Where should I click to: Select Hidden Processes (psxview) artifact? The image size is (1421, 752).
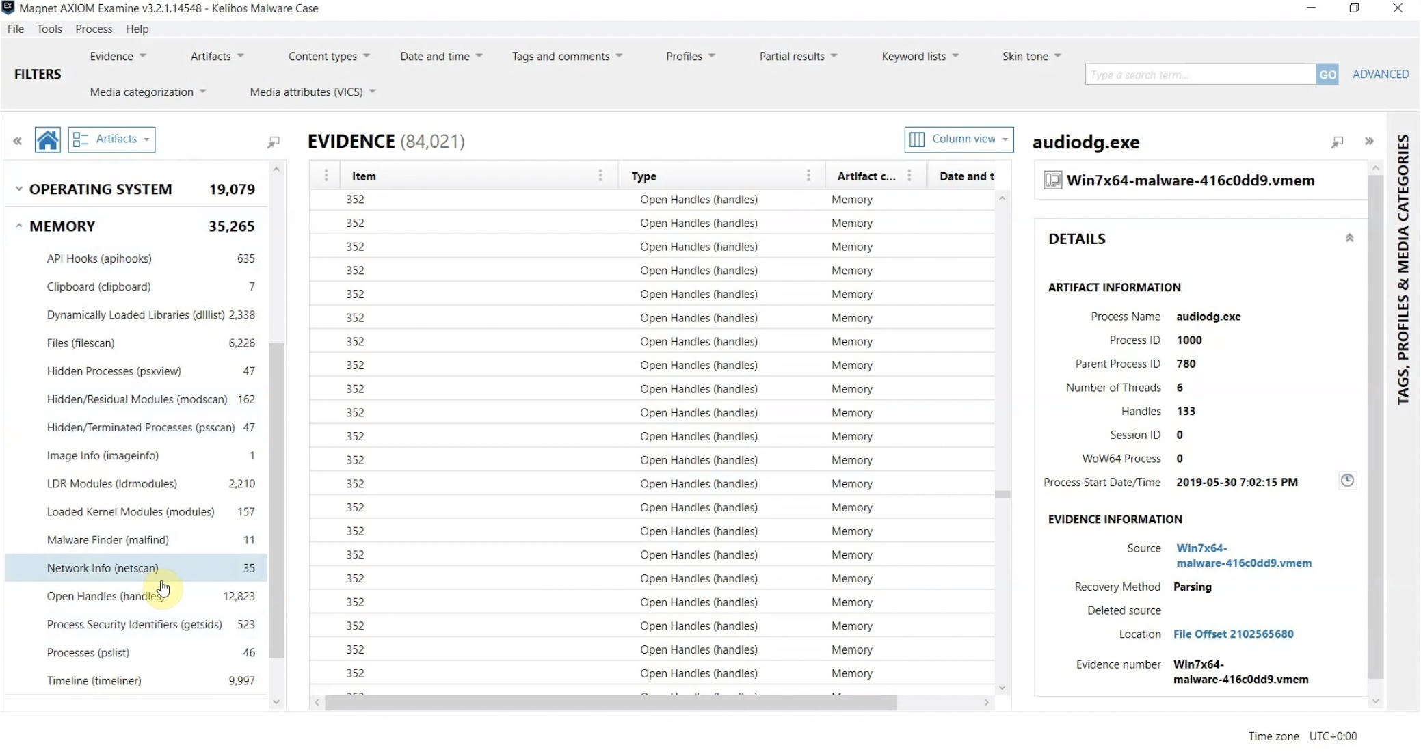pyautogui.click(x=136, y=371)
